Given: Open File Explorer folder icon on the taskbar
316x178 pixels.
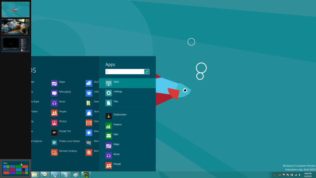Looking at the screenshot, I should tap(34, 175).
